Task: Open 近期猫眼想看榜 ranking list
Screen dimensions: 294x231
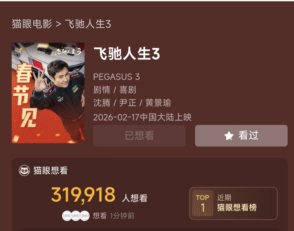Action: 233,203
